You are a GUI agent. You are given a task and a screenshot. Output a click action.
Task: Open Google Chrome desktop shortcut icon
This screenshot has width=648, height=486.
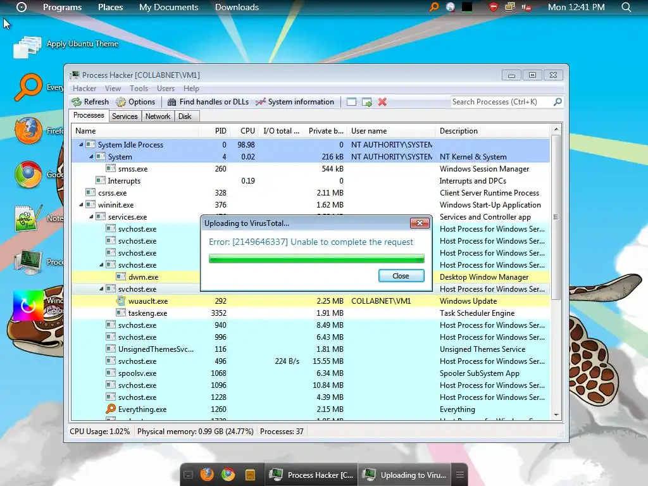point(28,175)
